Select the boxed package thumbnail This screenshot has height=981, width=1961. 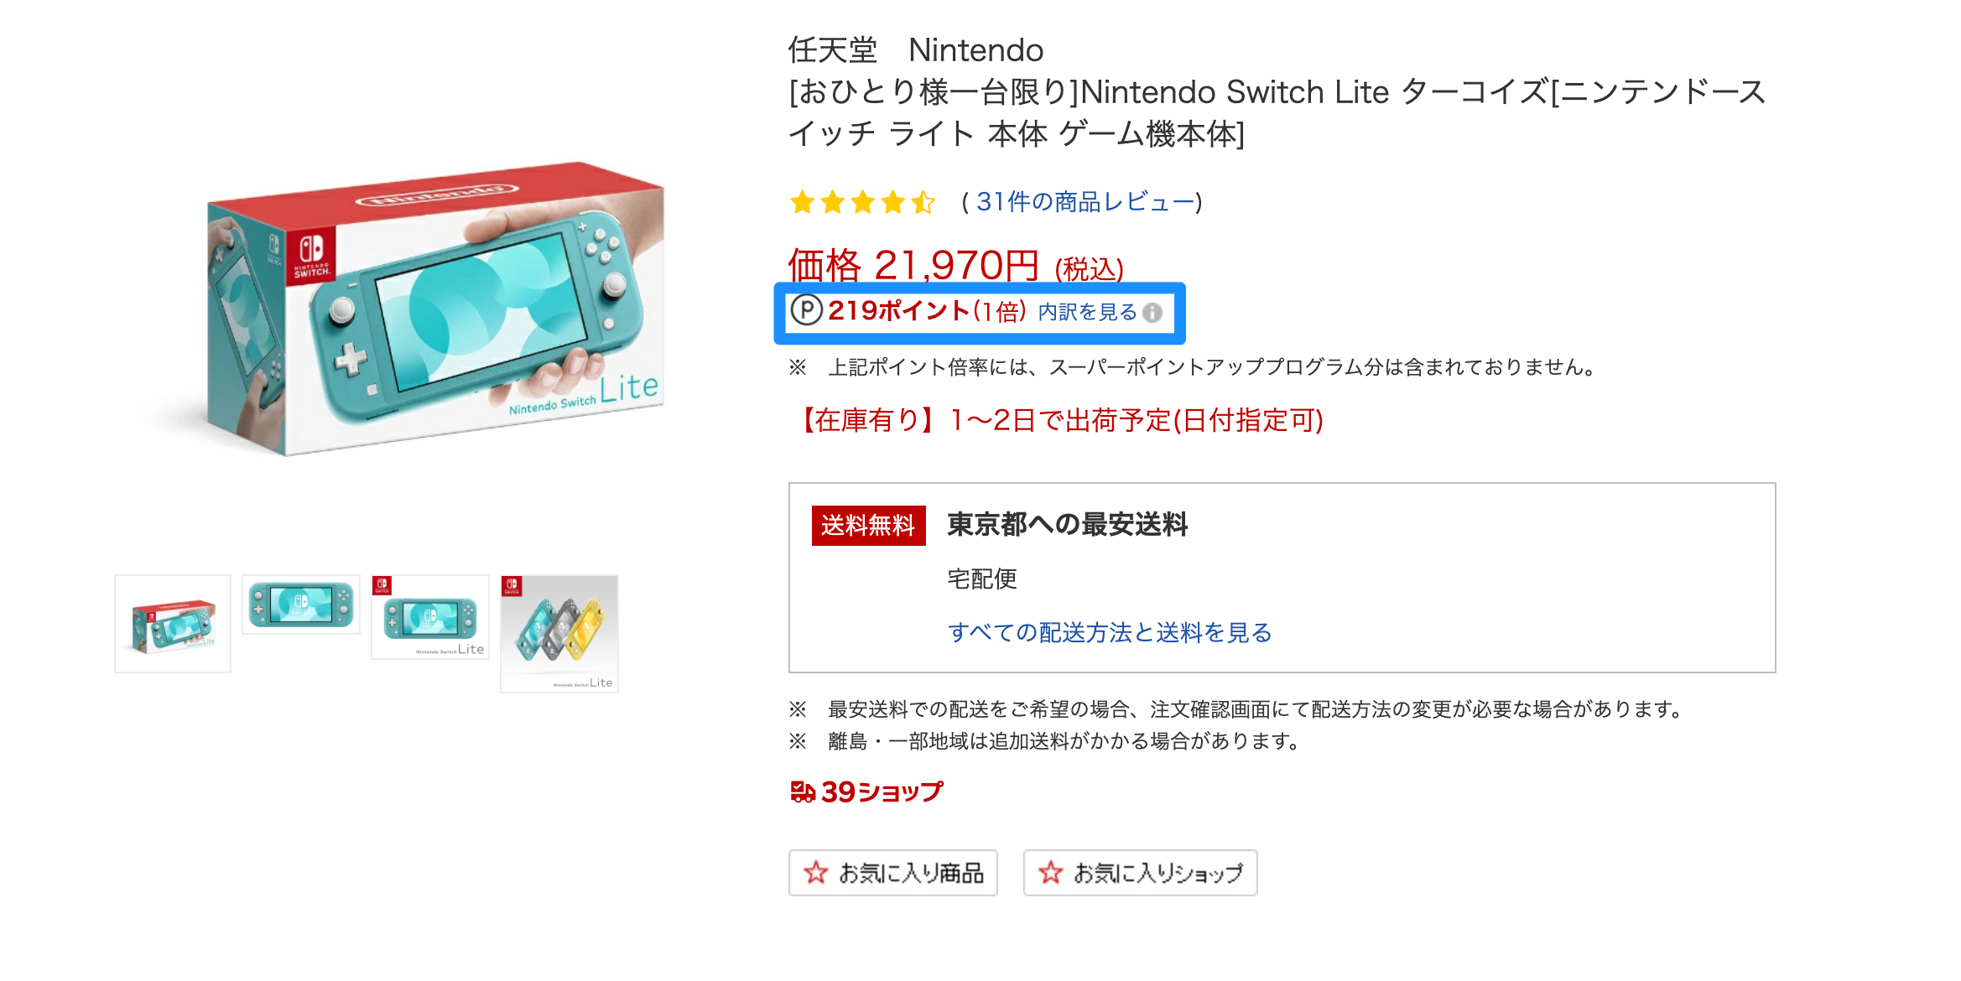click(x=172, y=624)
